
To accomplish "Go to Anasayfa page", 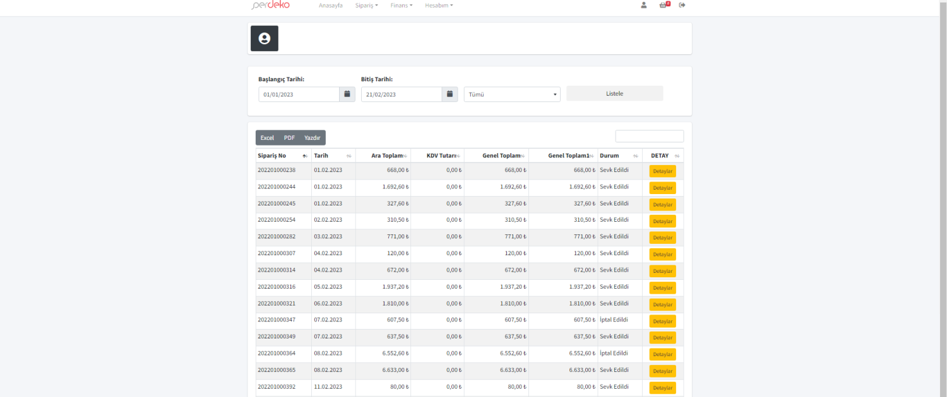I will tap(331, 5).
